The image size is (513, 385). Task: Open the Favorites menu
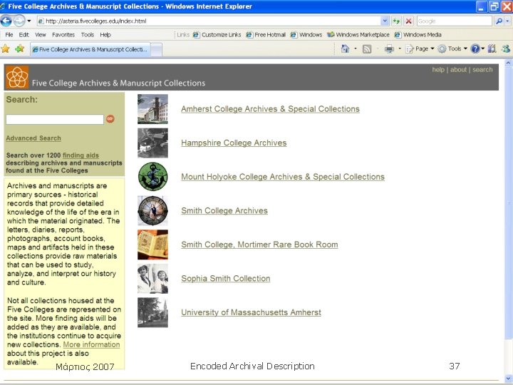pos(63,35)
